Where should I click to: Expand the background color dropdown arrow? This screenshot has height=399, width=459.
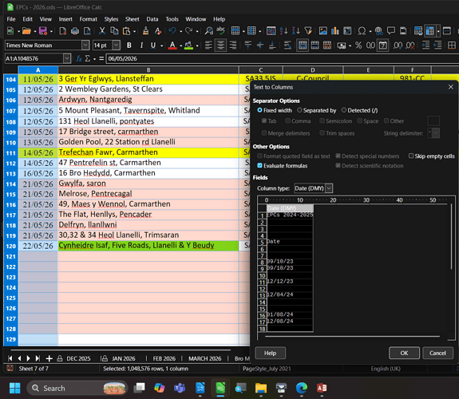pyautogui.click(x=197, y=45)
